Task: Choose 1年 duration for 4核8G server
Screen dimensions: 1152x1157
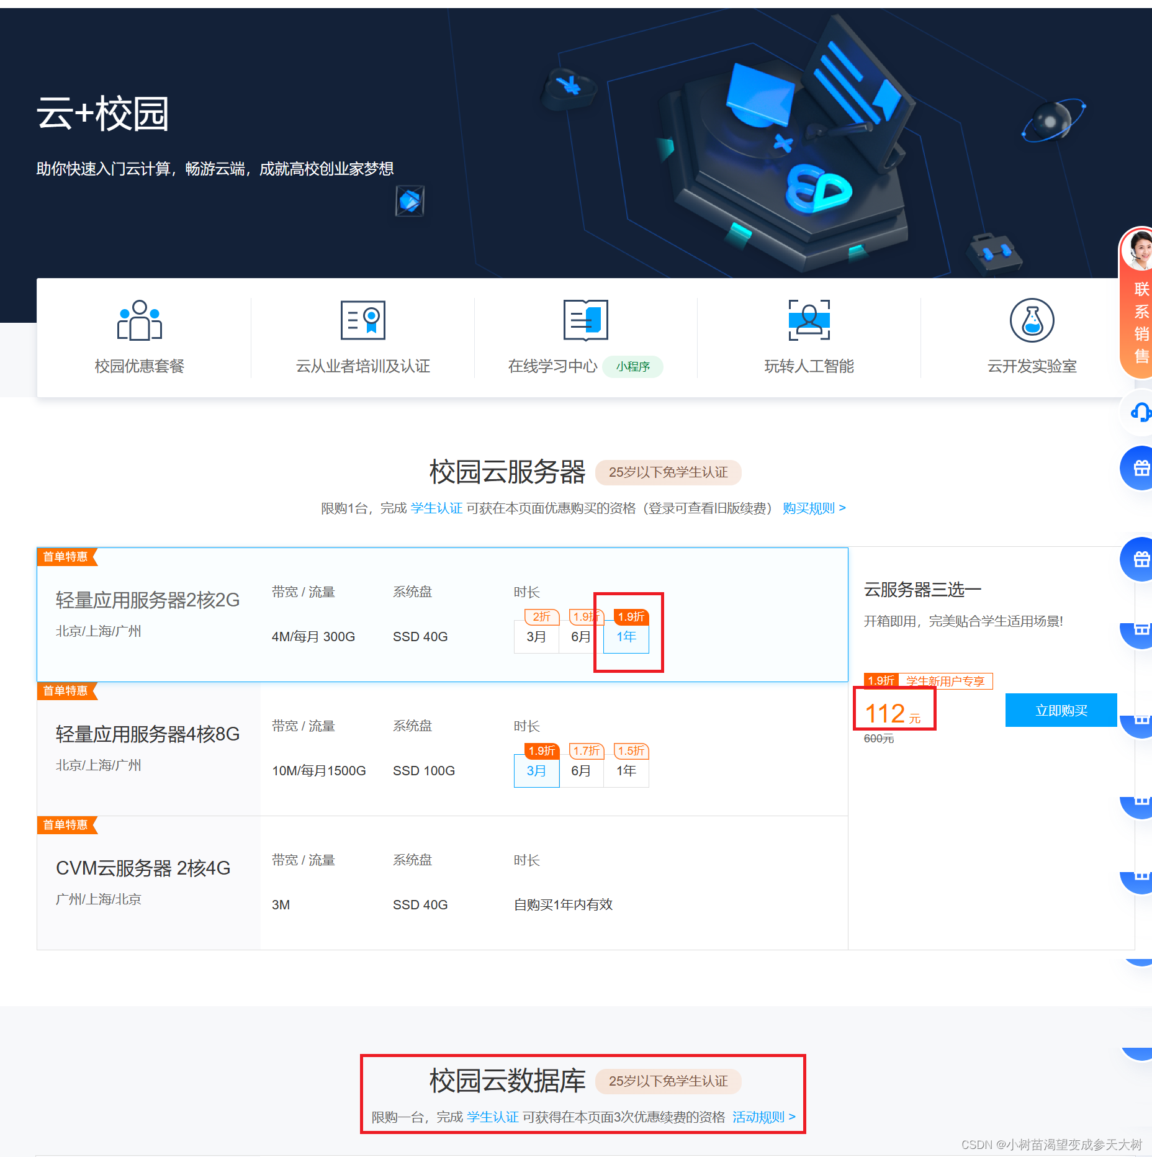Action: [x=626, y=771]
